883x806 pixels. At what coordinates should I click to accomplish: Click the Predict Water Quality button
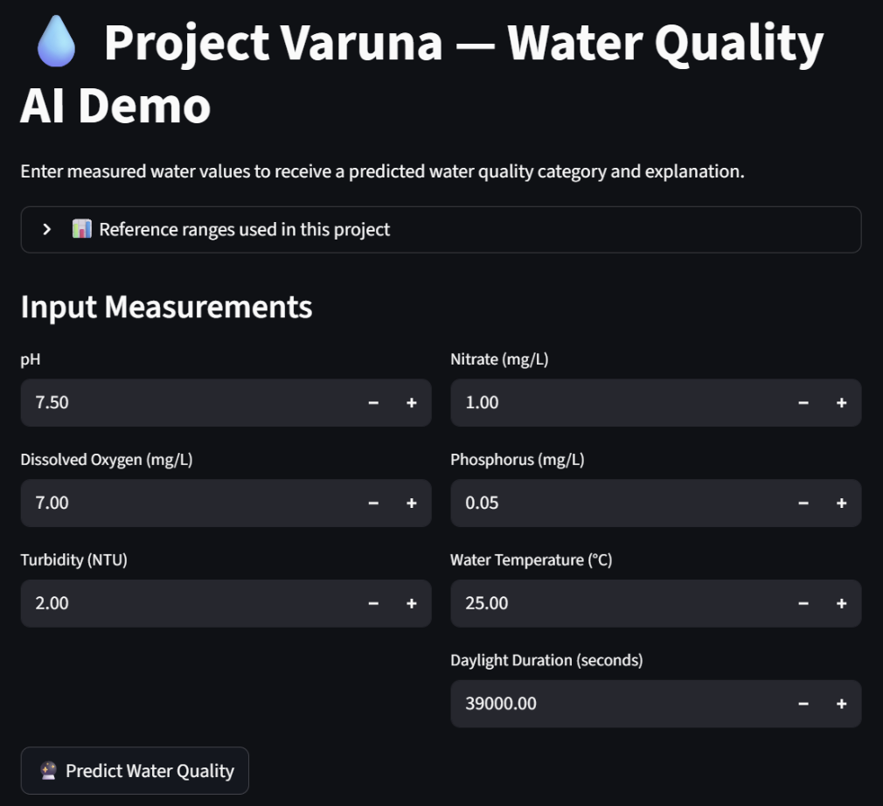pyautogui.click(x=136, y=771)
